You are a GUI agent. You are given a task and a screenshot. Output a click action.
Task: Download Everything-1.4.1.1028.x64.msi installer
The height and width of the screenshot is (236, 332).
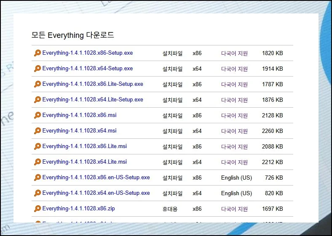(x=79, y=131)
